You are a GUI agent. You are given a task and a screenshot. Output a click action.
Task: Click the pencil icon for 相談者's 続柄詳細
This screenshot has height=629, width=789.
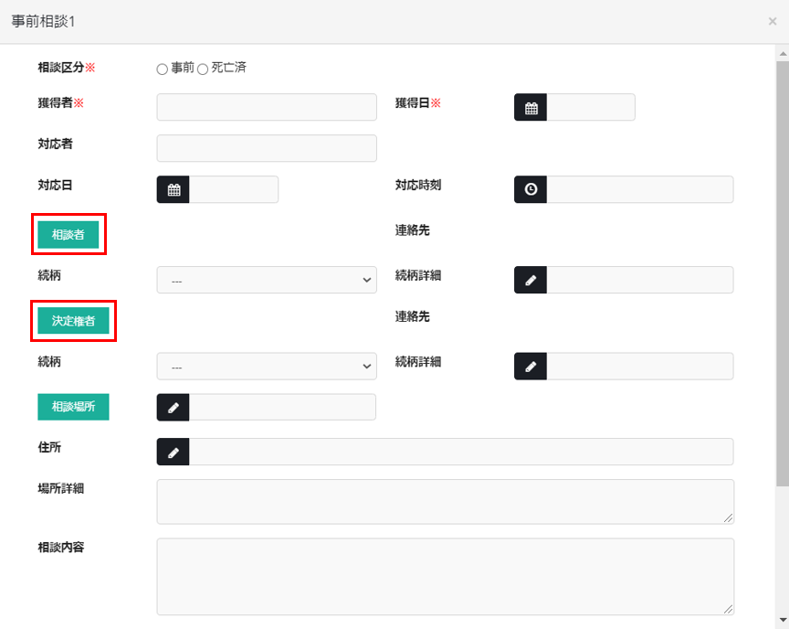pos(531,280)
